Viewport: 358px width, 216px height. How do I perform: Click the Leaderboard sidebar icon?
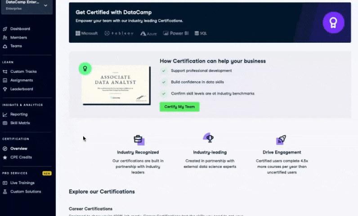click(5, 89)
